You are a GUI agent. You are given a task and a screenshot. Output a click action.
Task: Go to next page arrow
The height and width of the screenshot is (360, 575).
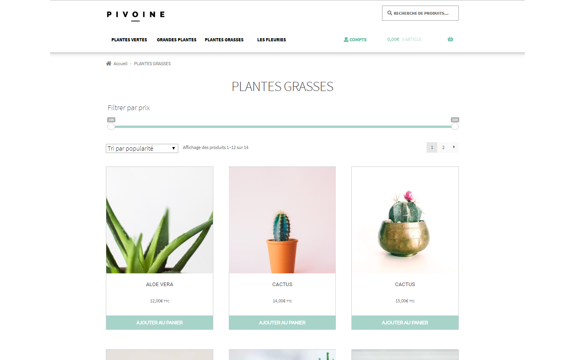click(x=454, y=147)
